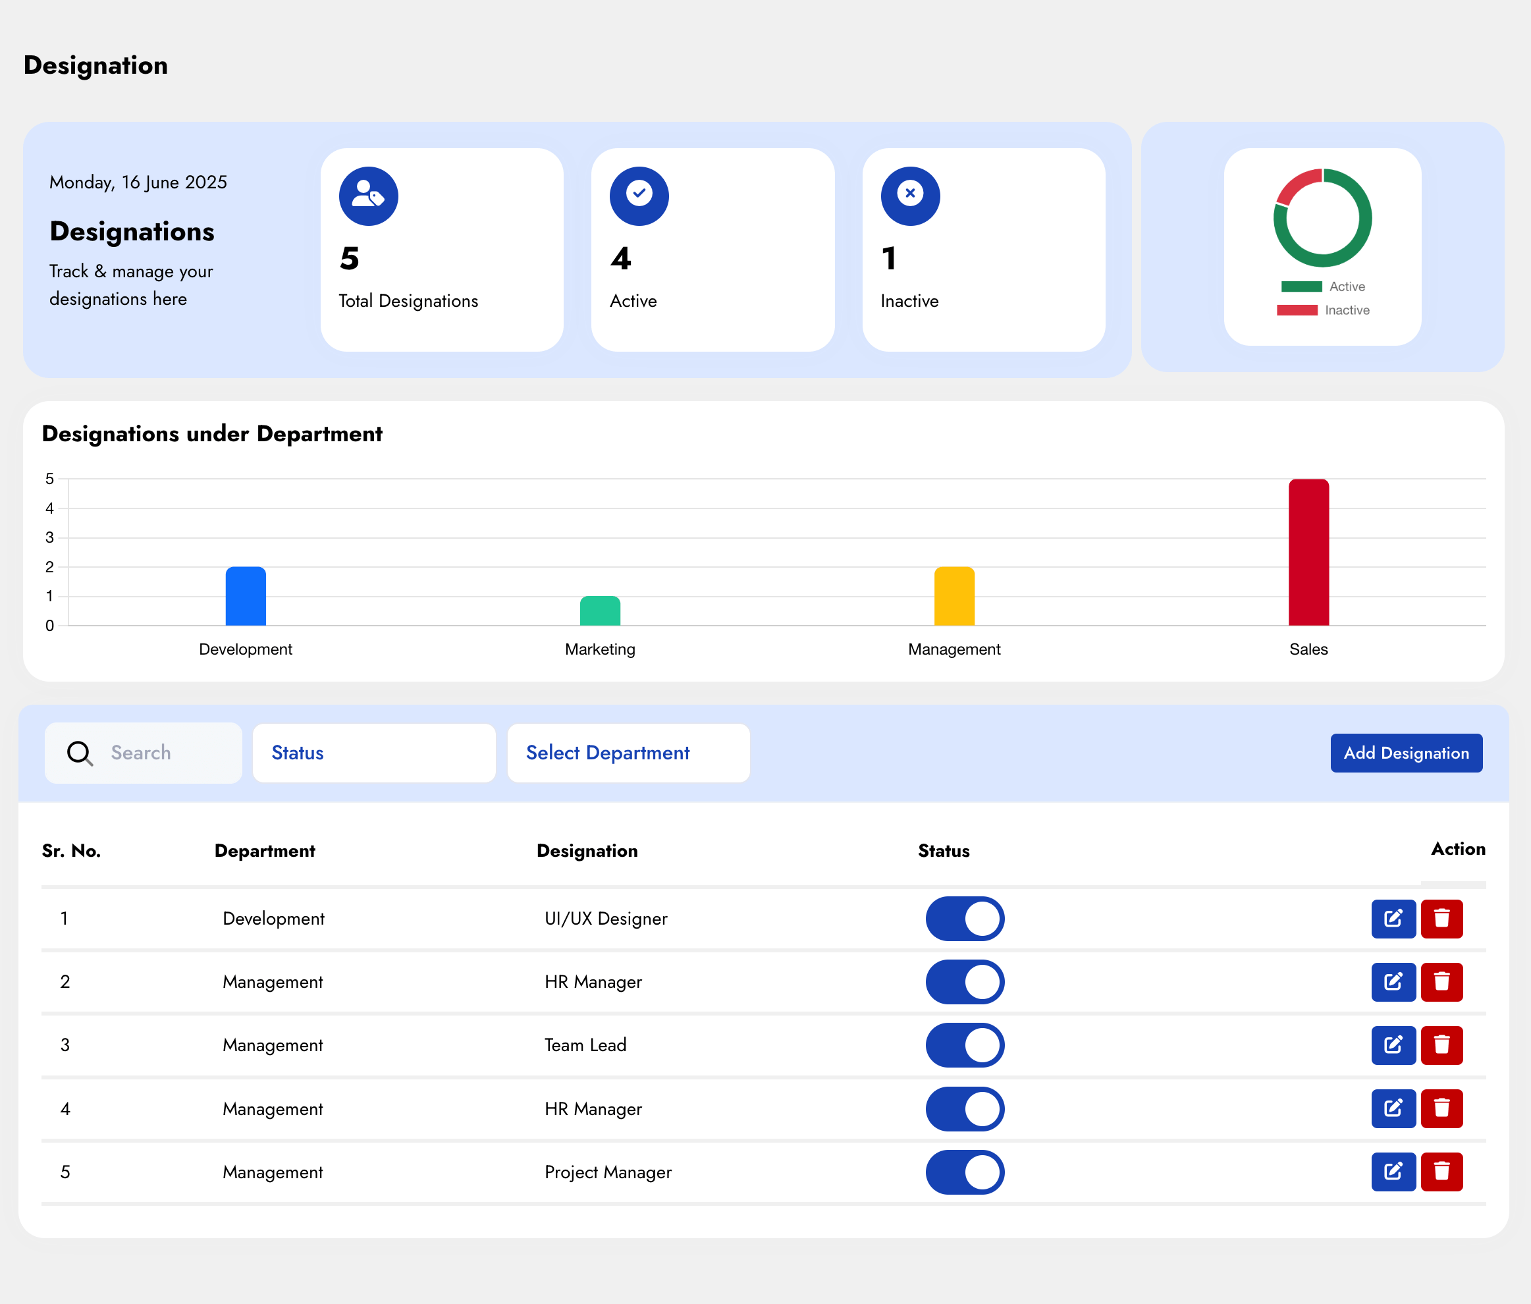Screen dimensions: 1531x1304
Task: Click the Active checkmark circle icon
Action: coord(638,196)
